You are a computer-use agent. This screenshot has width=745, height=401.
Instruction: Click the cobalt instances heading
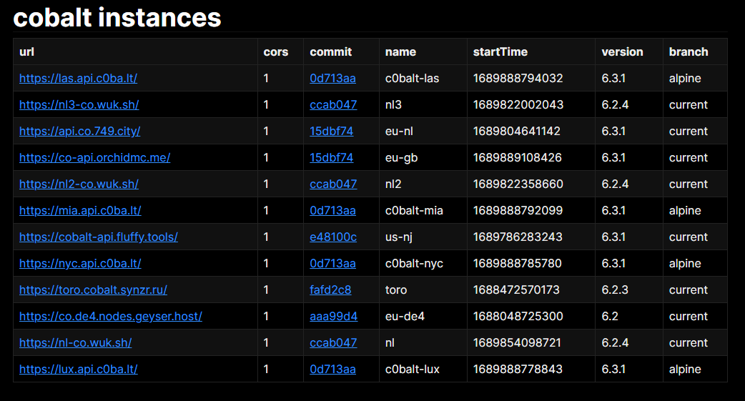117,18
